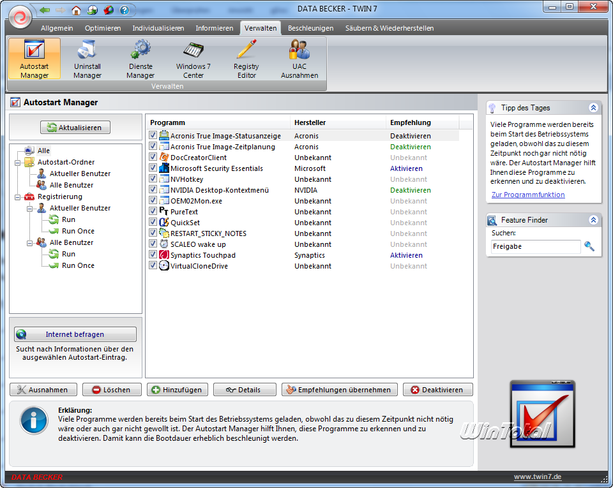Image resolution: width=613 pixels, height=488 pixels.
Task: Open UAC Ausnahmen tool
Action: click(299, 59)
